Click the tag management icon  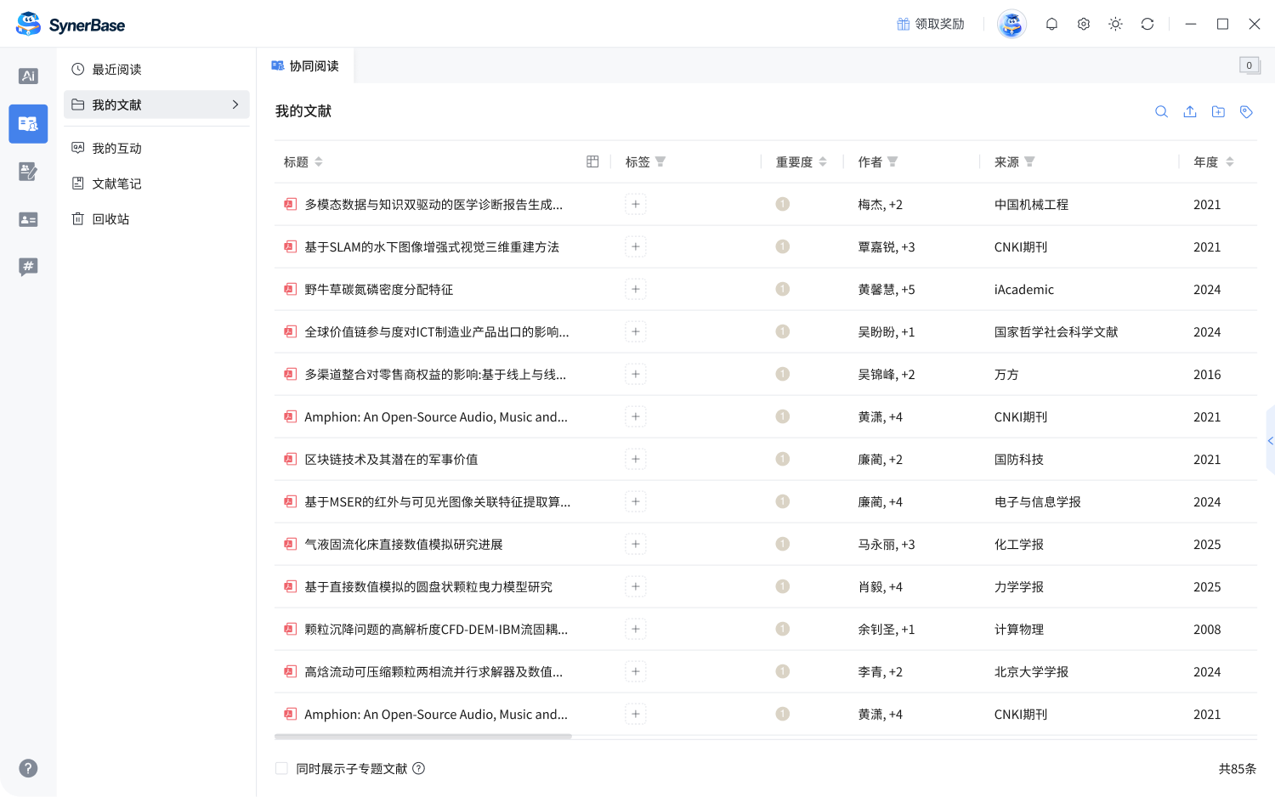[x=1246, y=111]
